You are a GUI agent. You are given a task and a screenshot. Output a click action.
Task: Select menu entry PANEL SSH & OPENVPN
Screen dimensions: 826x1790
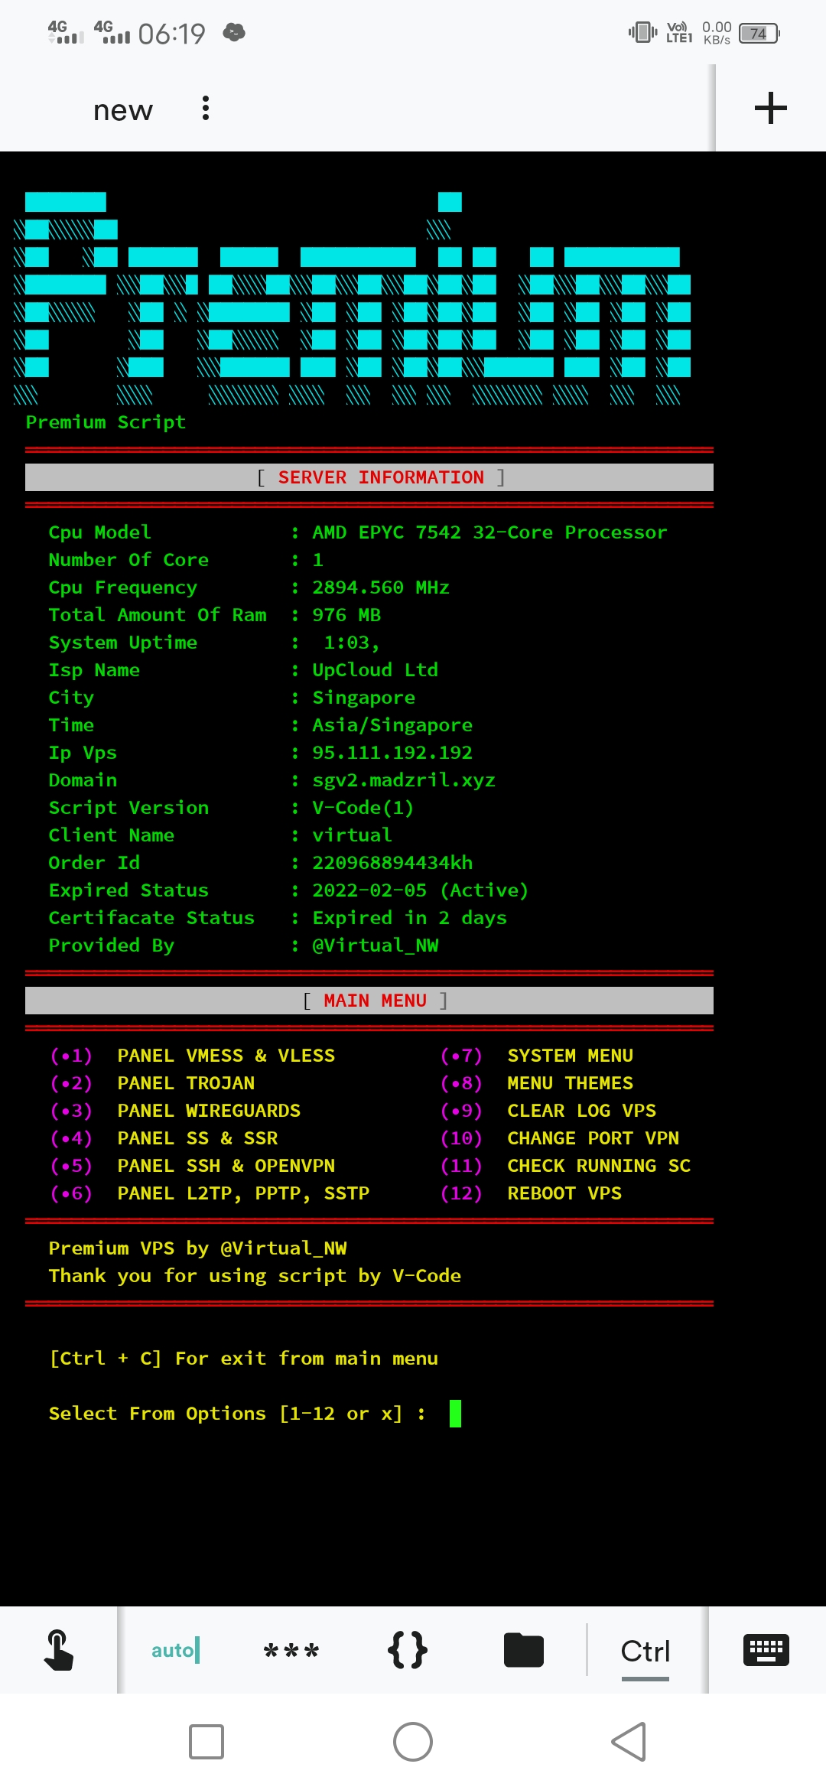click(x=226, y=1166)
